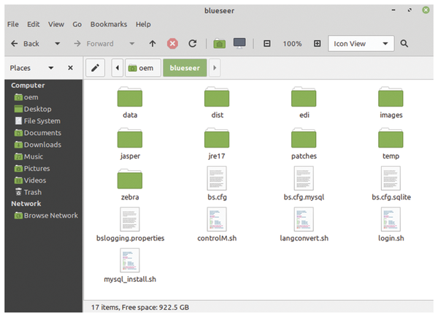
Task: Collapse the Network section header
Action: pos(26,204)
